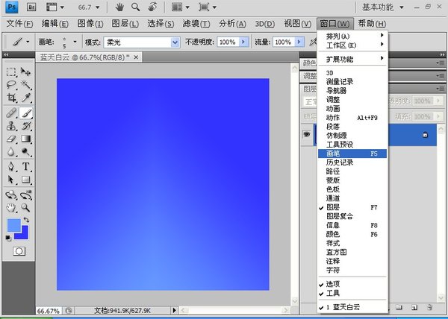Open the 滤镜(T) menu
448x319 pixels.
tap(196, 24)
